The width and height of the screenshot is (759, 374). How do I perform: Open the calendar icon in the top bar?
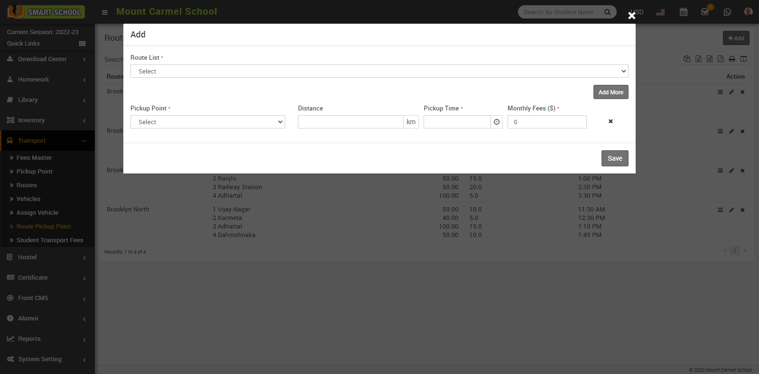[x=683, y=12]
